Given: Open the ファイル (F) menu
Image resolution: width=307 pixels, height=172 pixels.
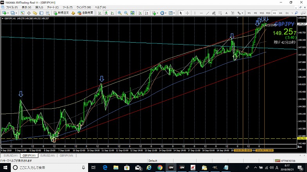Looking at the screenshot, I should [x=12, y=7].
